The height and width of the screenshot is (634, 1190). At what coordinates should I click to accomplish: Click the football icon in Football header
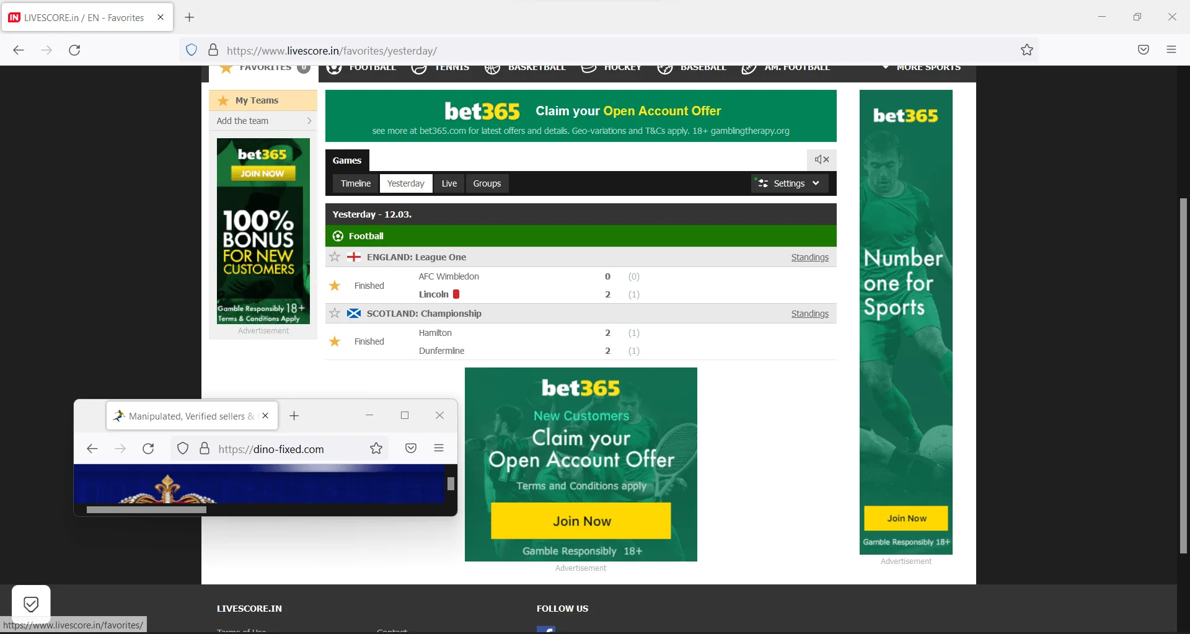pos(338,236)
